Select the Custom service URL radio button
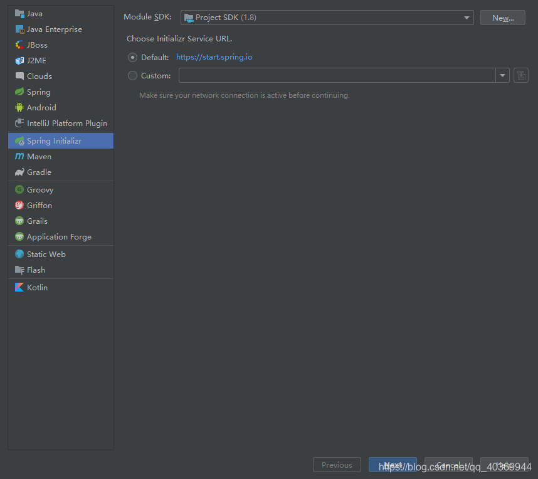538x479 pixels. [x=132, y=75]
